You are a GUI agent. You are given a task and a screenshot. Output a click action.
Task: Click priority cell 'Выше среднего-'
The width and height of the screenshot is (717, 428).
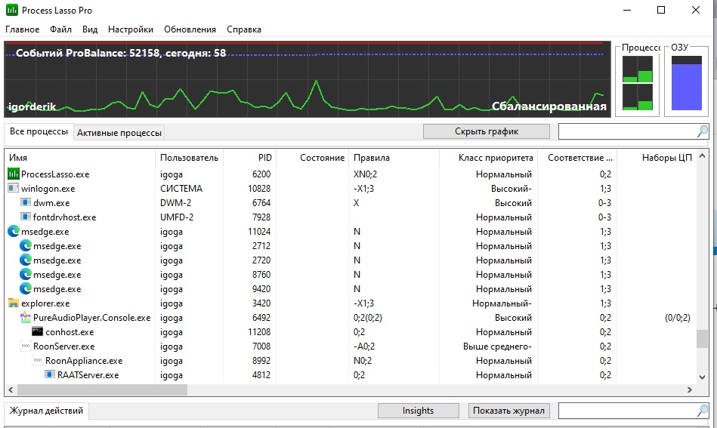(497, 346)
